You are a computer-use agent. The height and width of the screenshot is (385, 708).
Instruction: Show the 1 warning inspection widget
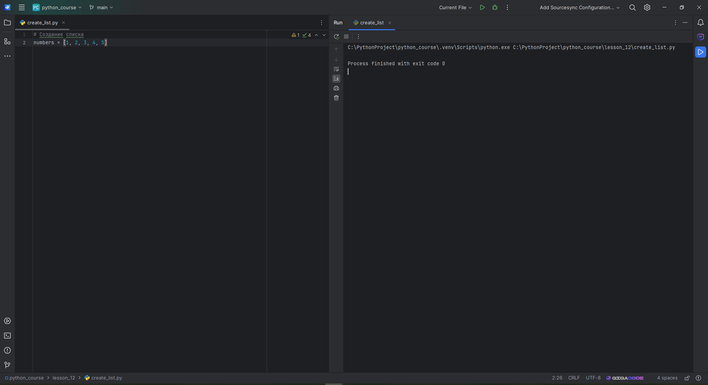click(x=296, y=35)
